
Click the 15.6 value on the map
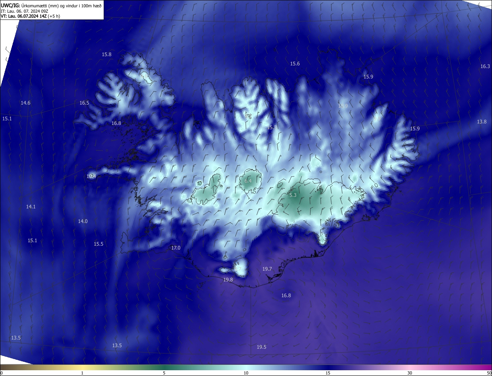click(x=295, y=63)
